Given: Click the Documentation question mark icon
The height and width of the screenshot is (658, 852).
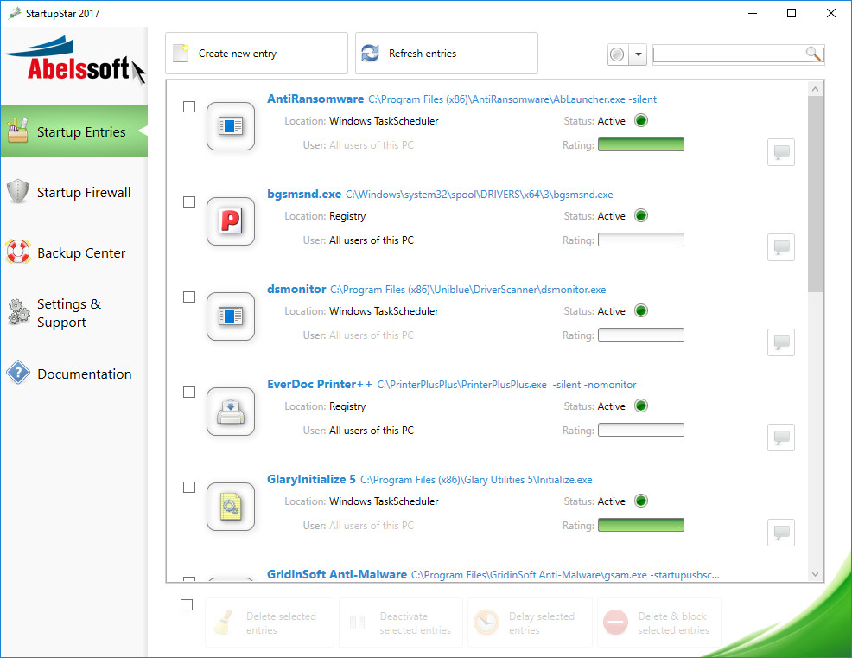Looking at the screenshot, I should [18, 373].
